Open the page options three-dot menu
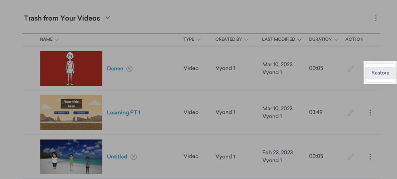The height and width of the screenshot is (179, 397). tap(376, 18)
